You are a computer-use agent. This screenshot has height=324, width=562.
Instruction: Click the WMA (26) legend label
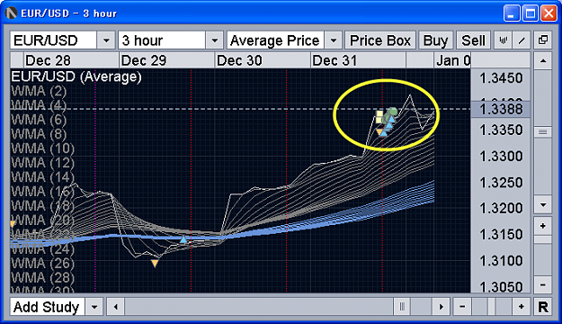(42, 264)
